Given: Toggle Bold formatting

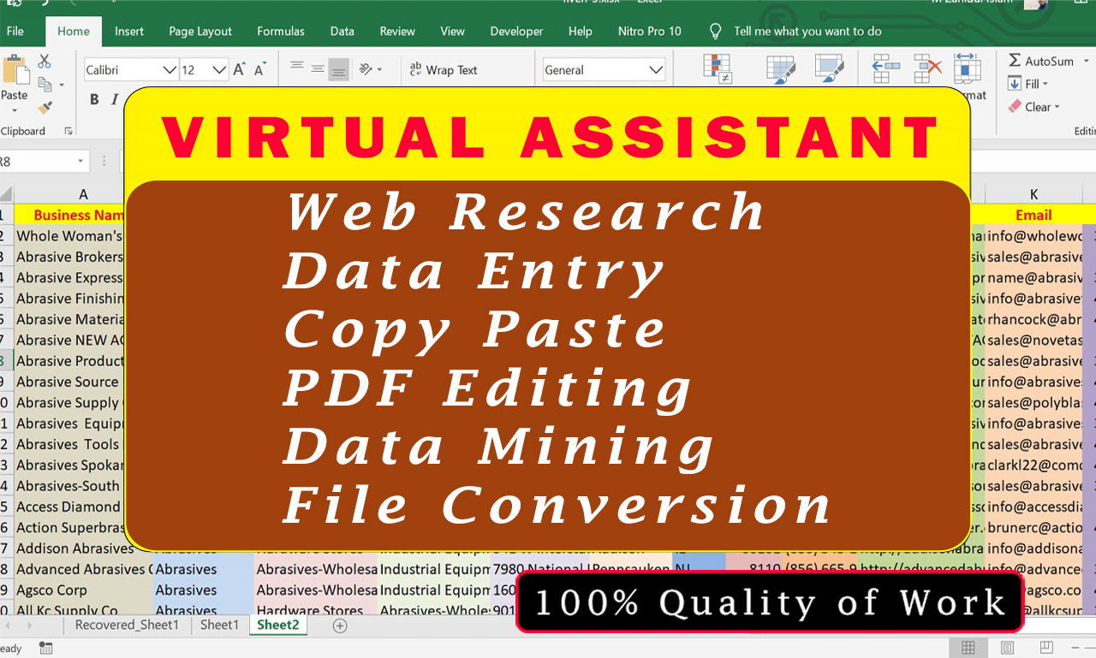Looking at the screenshot, I should [x=93, y=99].
